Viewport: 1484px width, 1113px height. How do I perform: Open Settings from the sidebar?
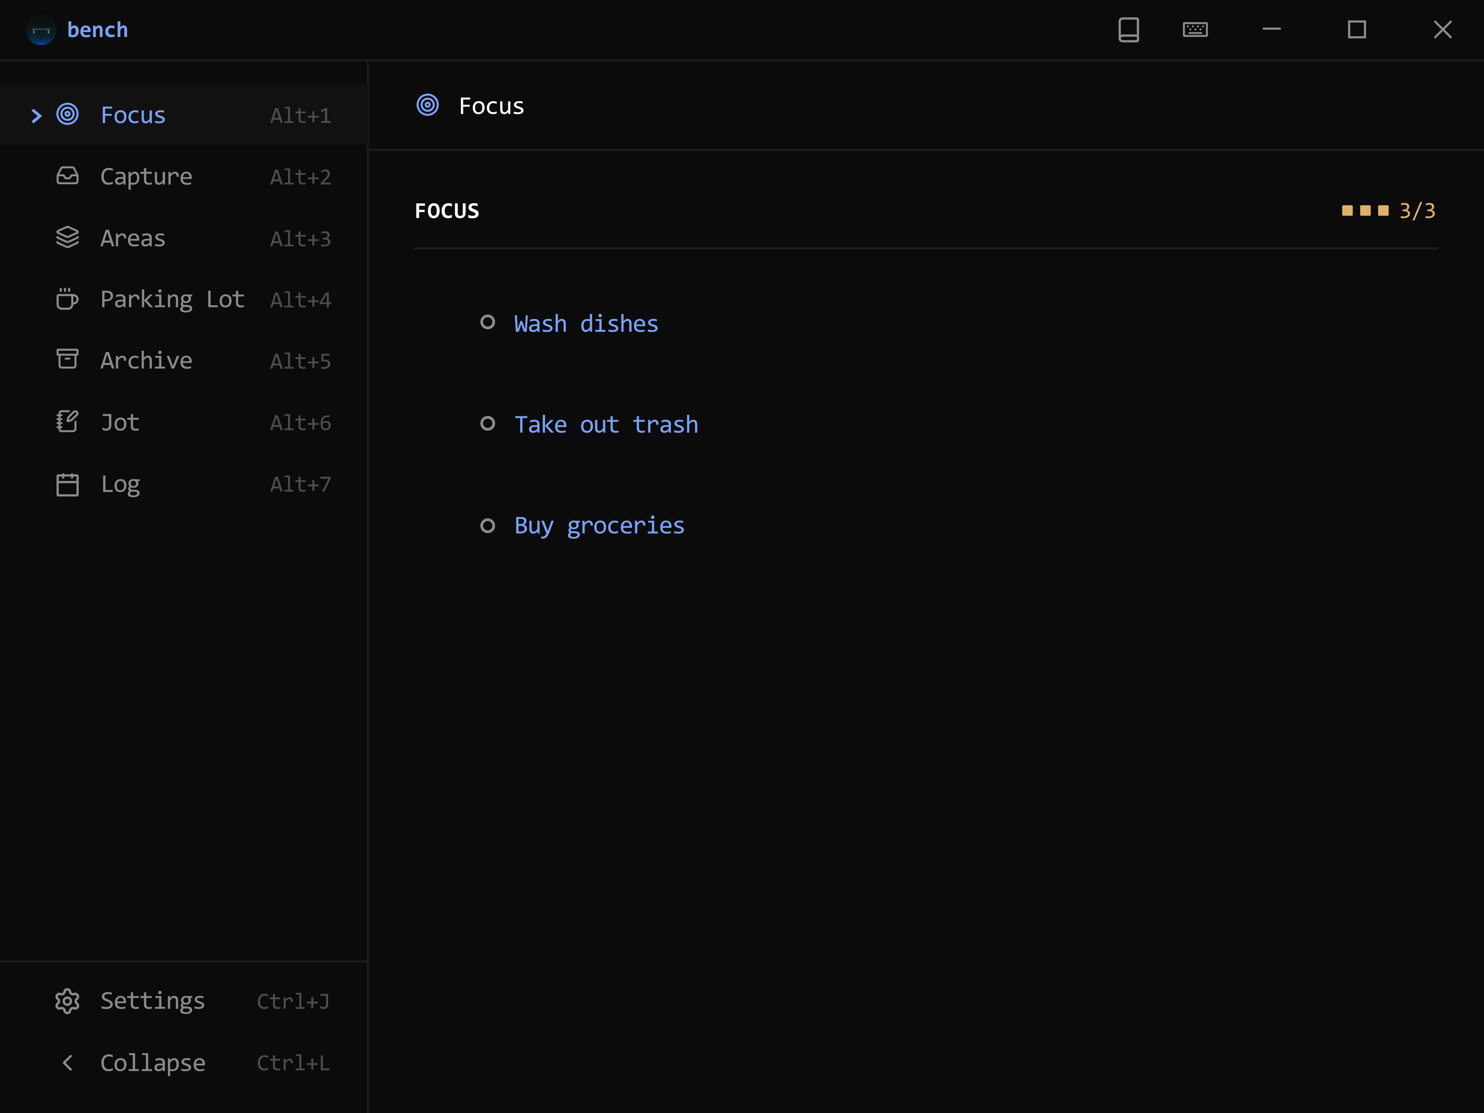point(153,1001)
